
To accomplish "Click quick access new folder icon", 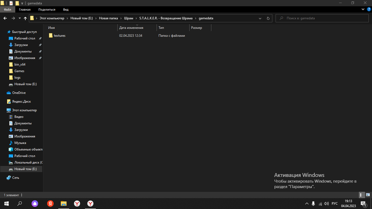I will [17, 3].
